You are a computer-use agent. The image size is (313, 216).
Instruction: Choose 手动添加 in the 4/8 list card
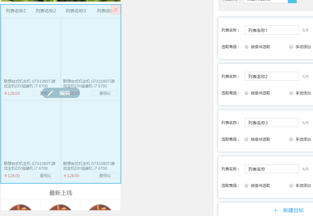pos(291,186)
